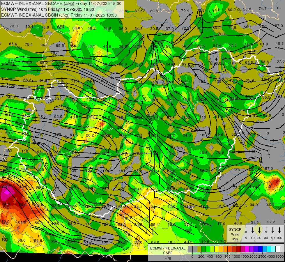Click map value 110
The height and width of the screenshot is (262, 285).
click(x=25, y=151)
